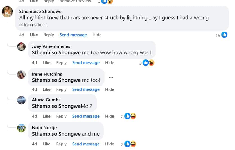The height and width of the screenshot is (150, 235).
Task: Open Irene Hutchins' profile avatar
Action: [x=21, y=74]
